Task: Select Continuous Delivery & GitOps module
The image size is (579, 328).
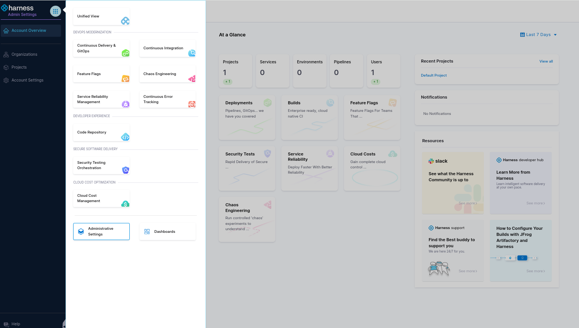Action: click(x=101, y=49)
